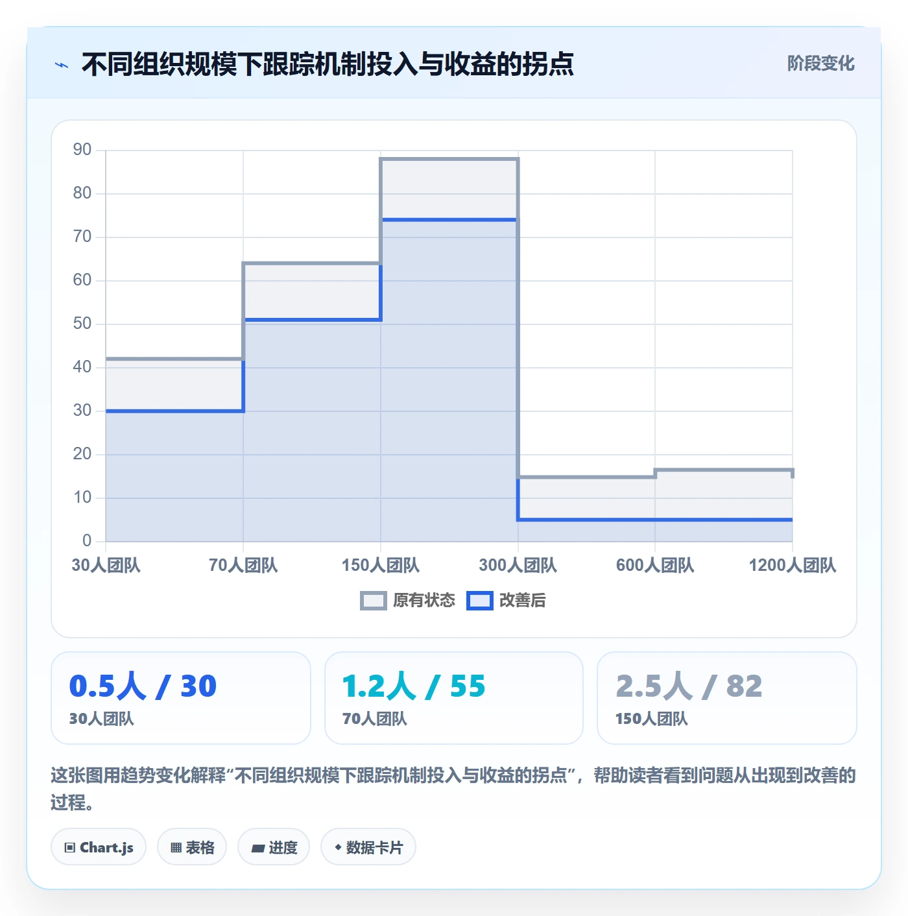This screenshot has width=908, height=916.
Task: Click the 150人团队 x-axis label
Action: point(381,565)
